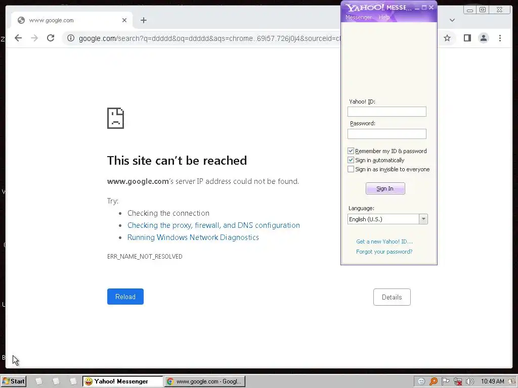Open Messenger menu in Yahoo window
This screenshot has height=388, width=518.
coord(359,17)
